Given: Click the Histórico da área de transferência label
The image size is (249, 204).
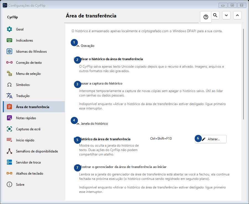Looking at the screenshot, I should [105, 139].
